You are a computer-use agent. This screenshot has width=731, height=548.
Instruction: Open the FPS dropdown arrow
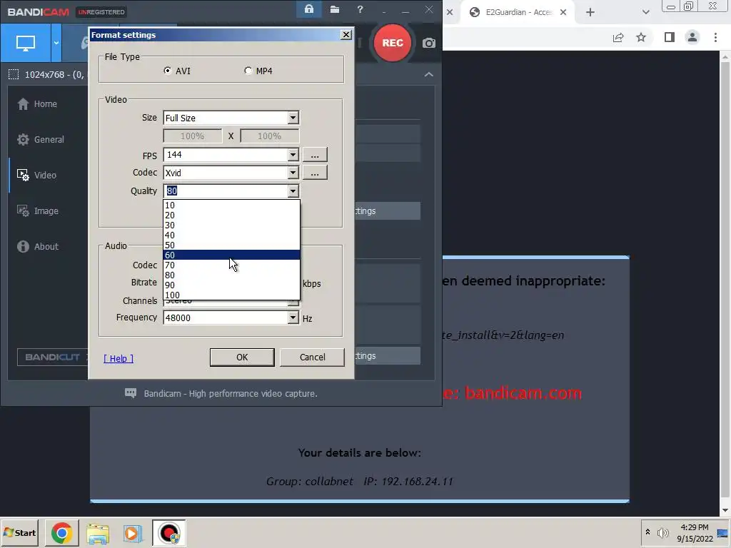[x=293, y=155]
